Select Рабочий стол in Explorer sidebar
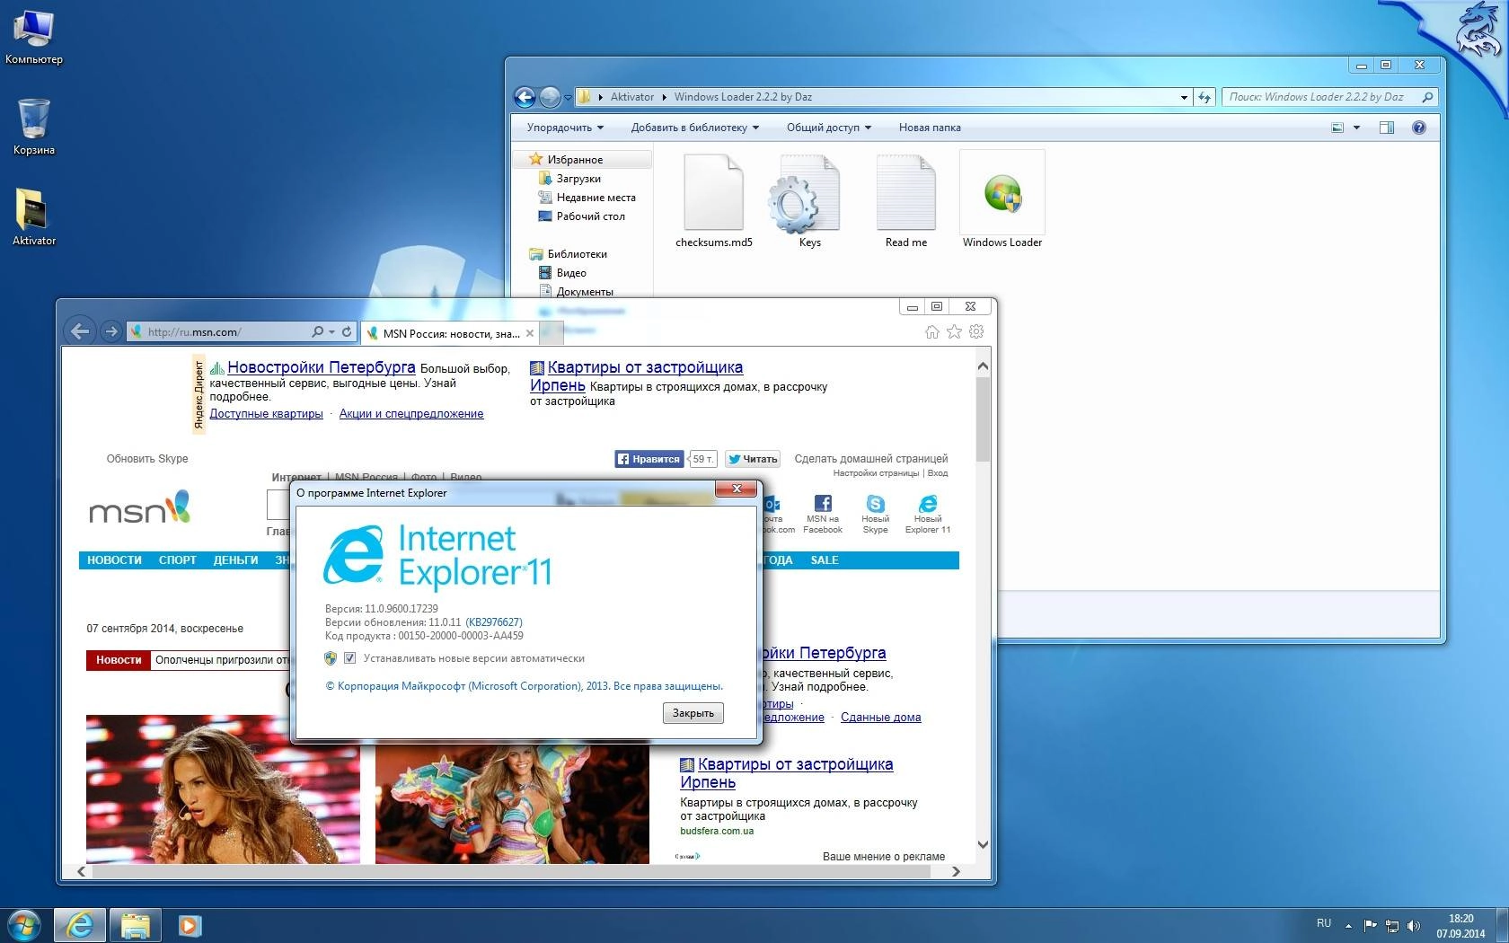 click(x=581, y=216)
